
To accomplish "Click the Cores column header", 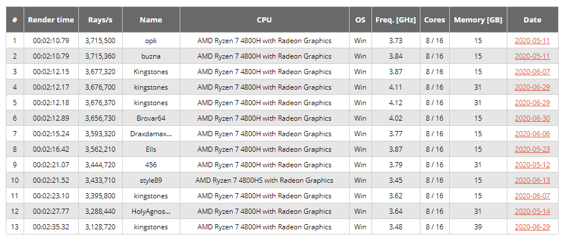I will pos(434,20).
